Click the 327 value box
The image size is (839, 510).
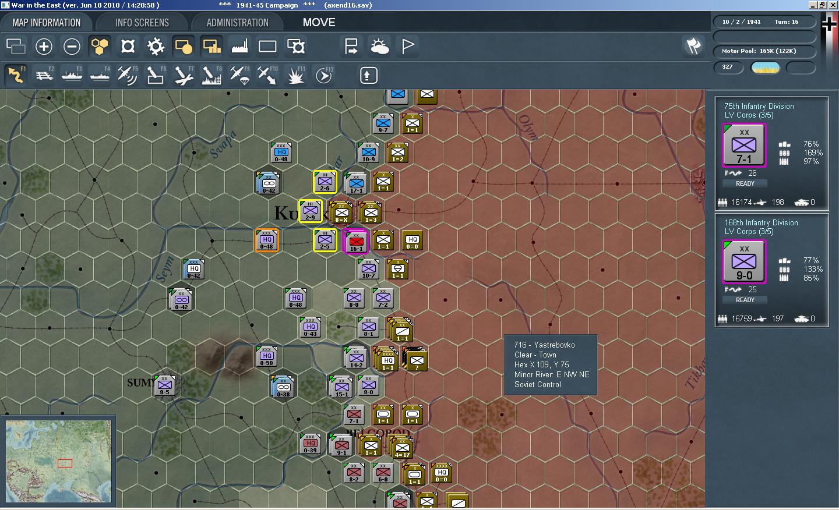[x=729, y=67]
